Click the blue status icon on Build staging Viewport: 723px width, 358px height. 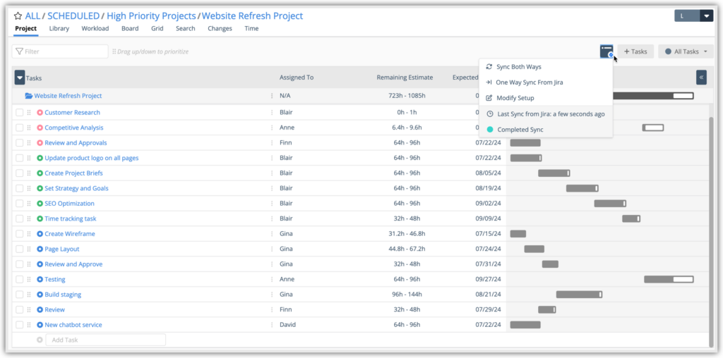[40, 295]
